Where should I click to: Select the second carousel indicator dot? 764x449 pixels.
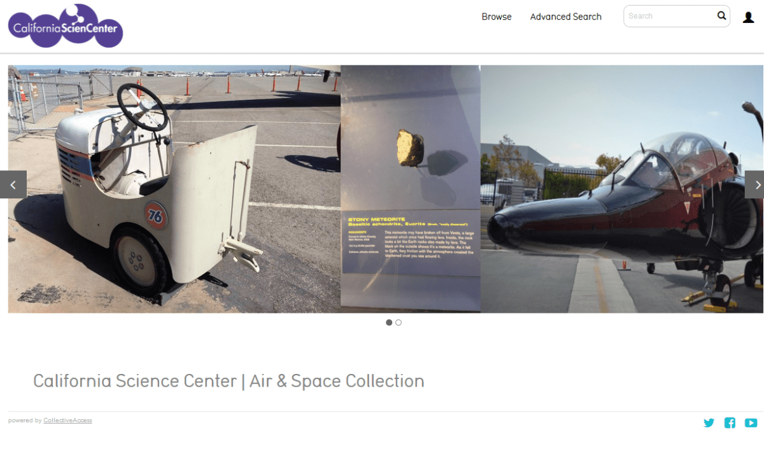pyautogui.click(x=399, y=322)
